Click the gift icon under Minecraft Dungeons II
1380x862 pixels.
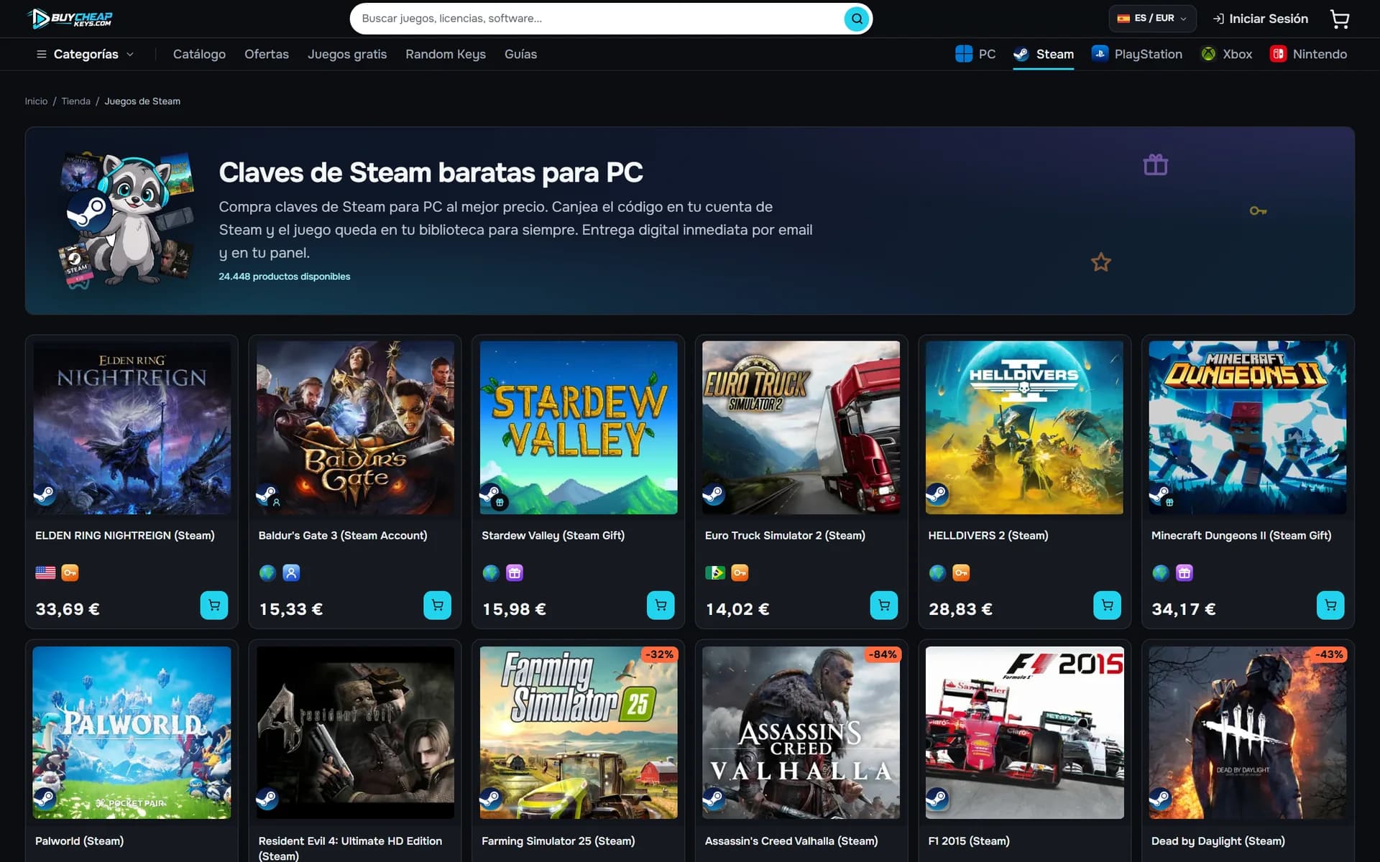tap(1184, 573)
